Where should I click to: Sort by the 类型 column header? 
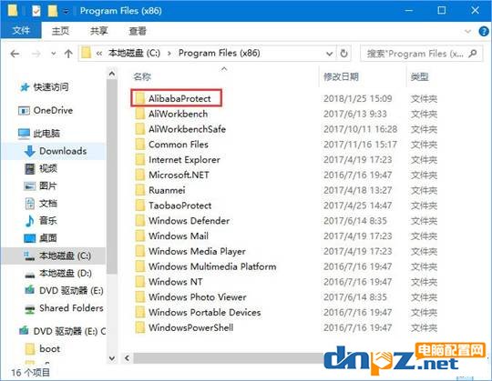click(x=419, y=76)
